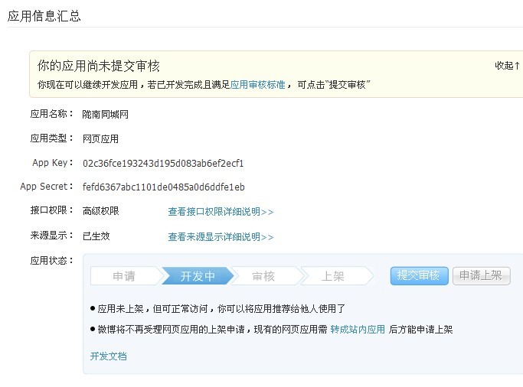Click the 网页应用 application type value

[100, 138]
